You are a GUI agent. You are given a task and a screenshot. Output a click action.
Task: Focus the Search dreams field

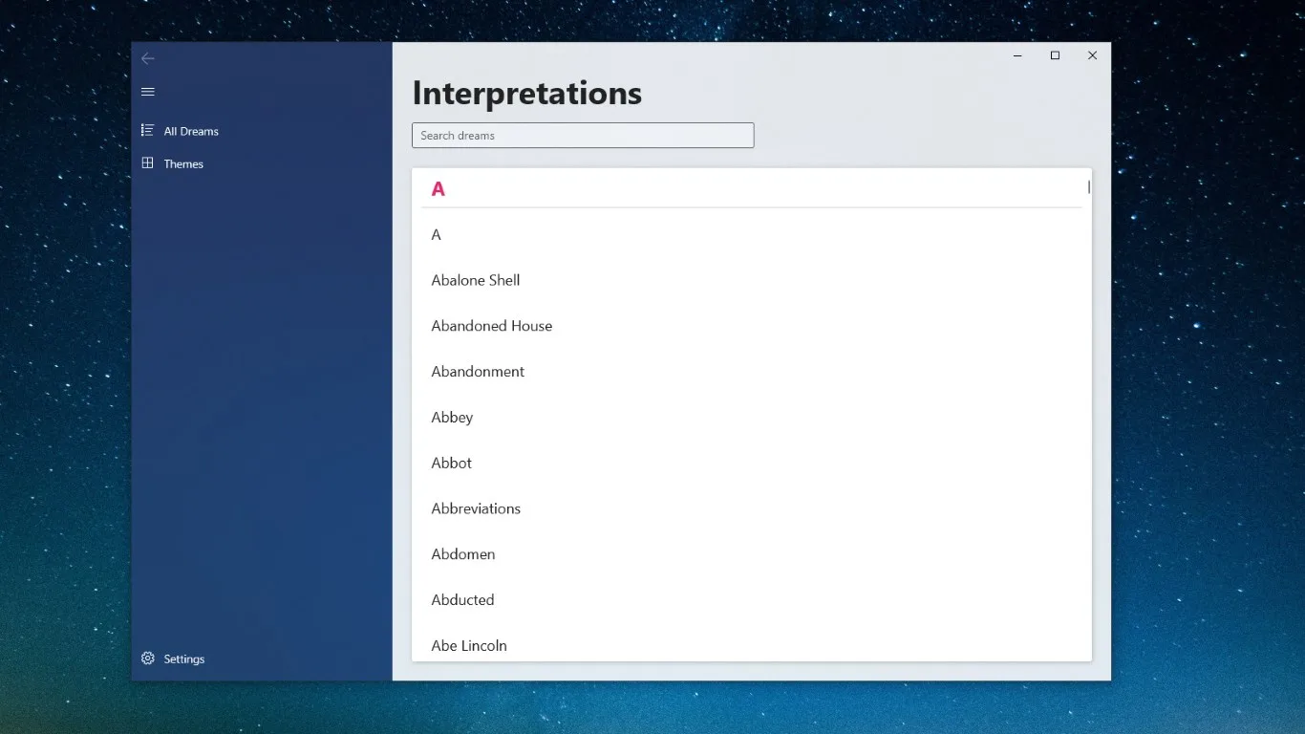(x=583, y=136)
